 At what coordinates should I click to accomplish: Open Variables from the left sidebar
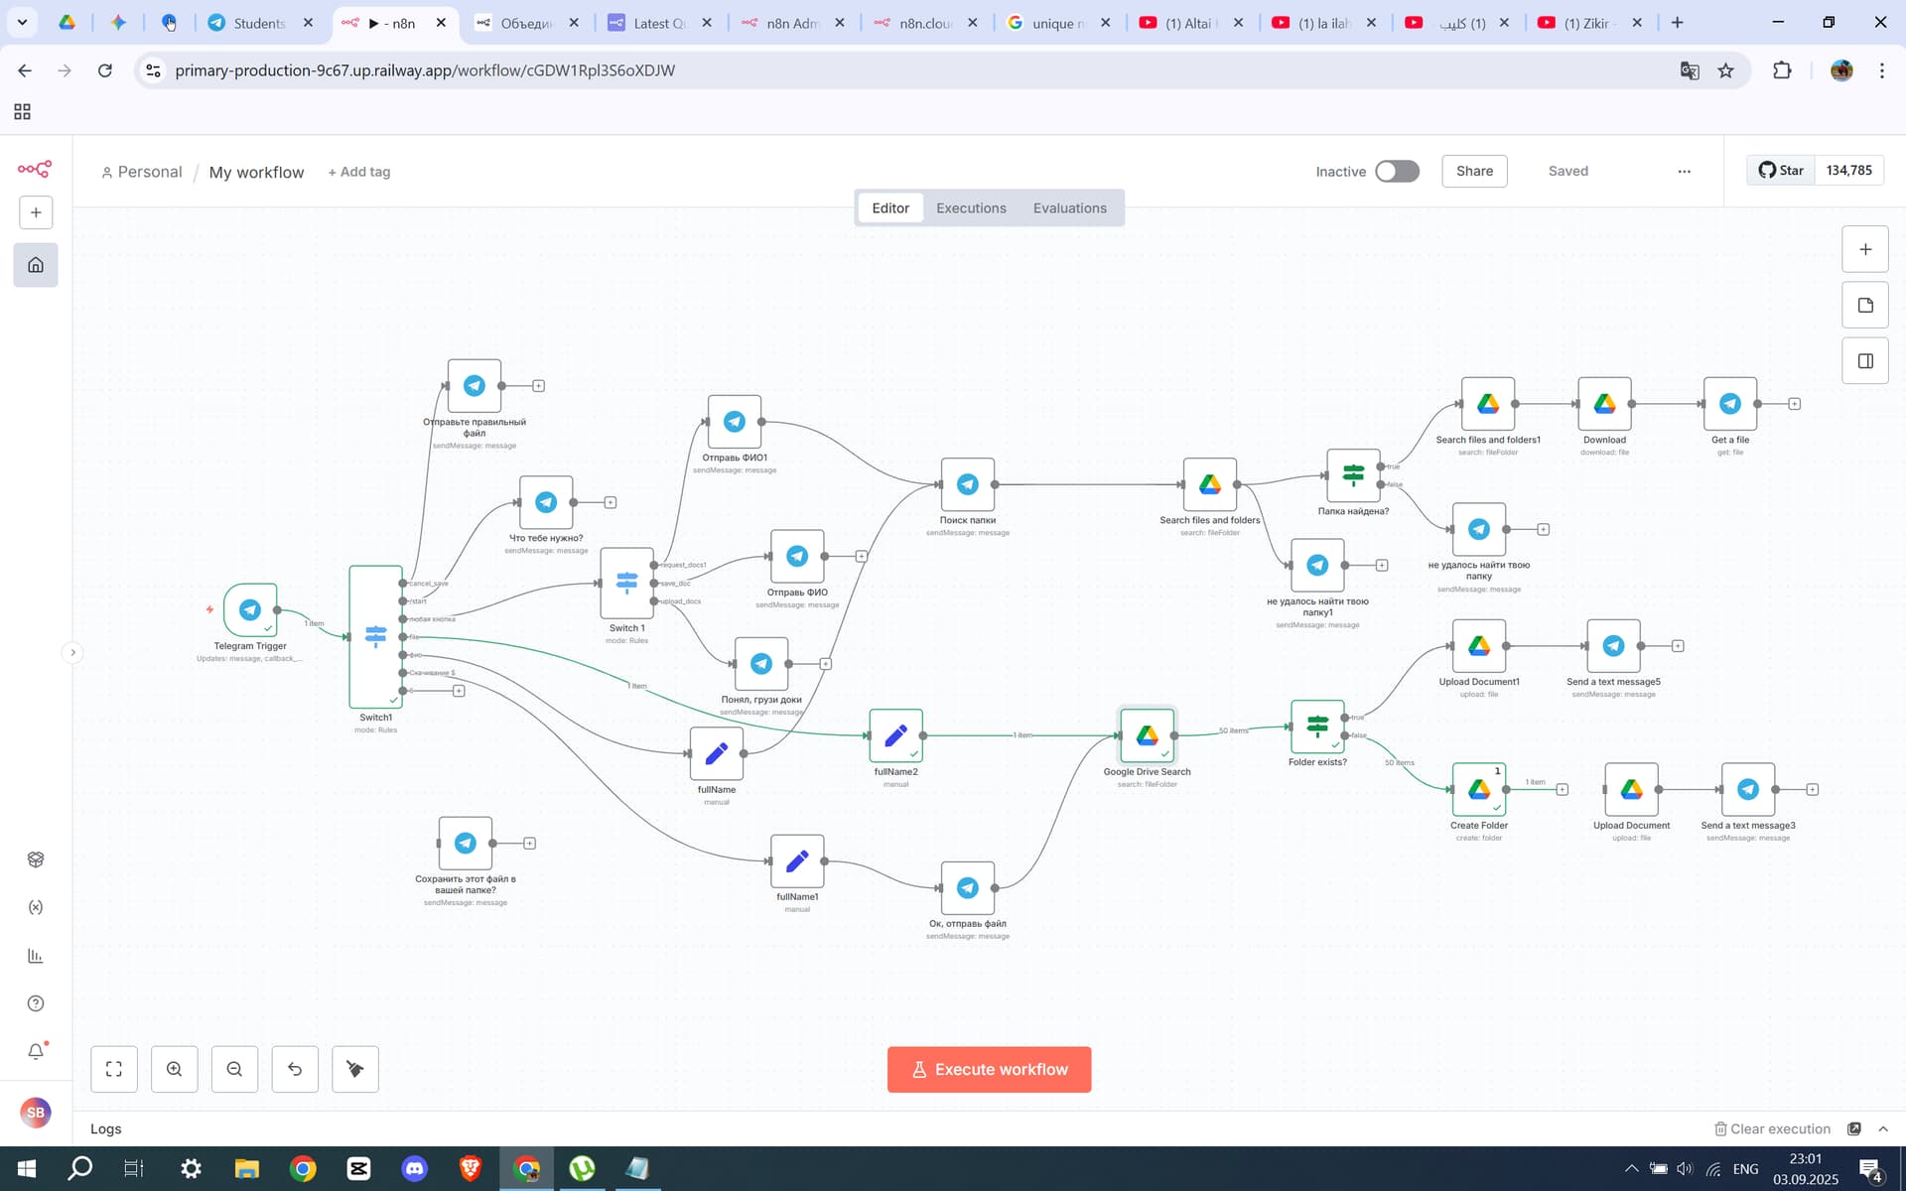pyautogui.click(x=36, y=906)
